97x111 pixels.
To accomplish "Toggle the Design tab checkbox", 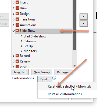I will point(17,14).
